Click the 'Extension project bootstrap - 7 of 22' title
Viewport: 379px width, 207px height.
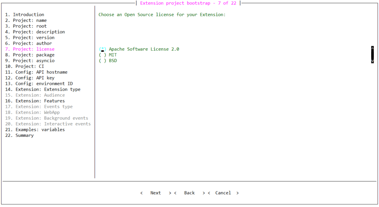tap(188, 3)
